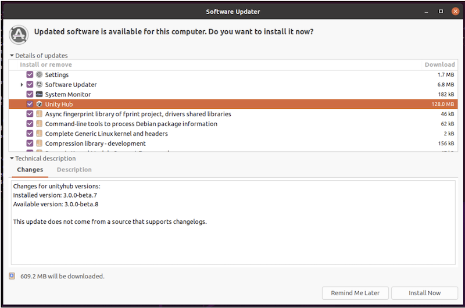
Task: Click Remind Me Later button
Action: pos(354,293)
